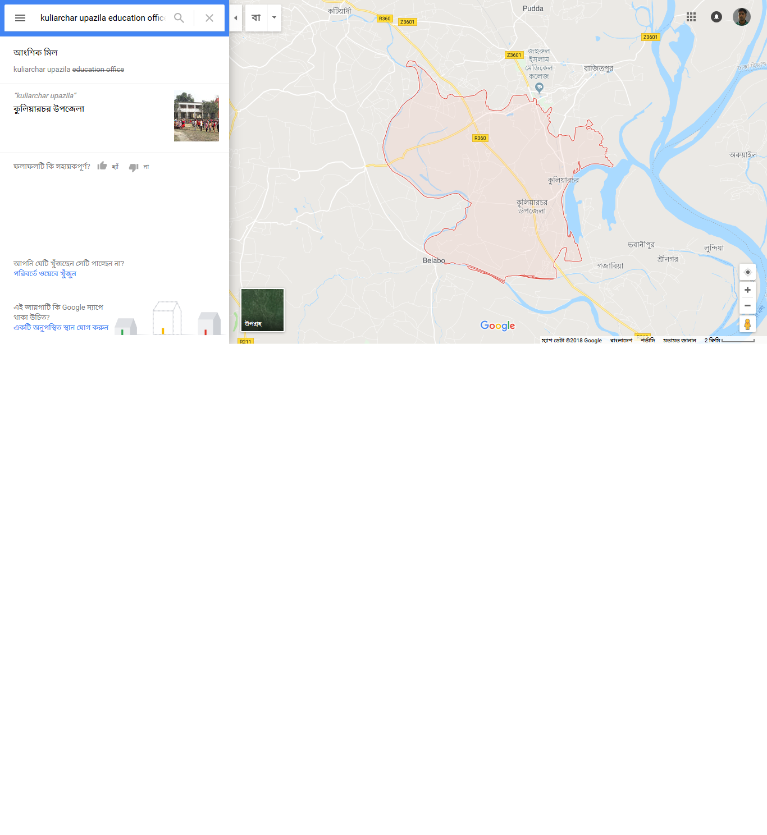Image resolution: width=767 pixels, height=835 pixels.
Task: Click the search magnifier icon
Action: pos(179,18)
